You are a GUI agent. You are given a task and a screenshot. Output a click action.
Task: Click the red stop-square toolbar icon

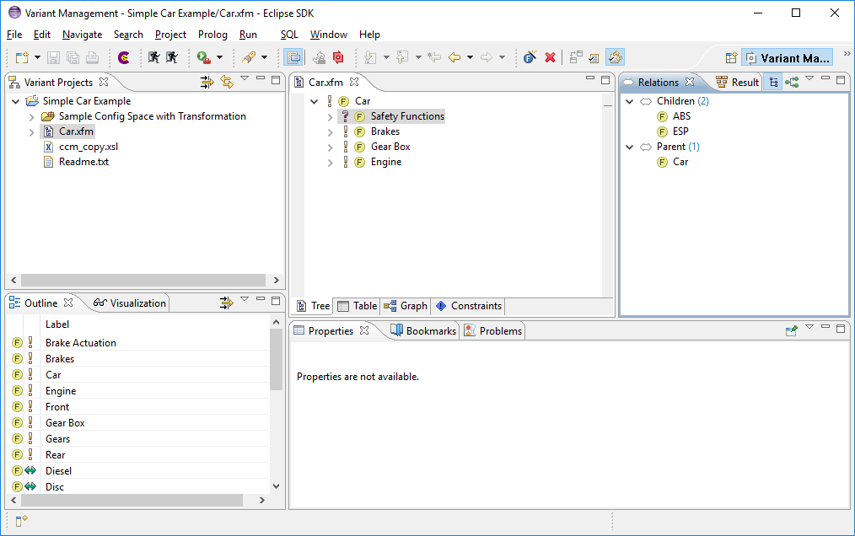point(338,57)
